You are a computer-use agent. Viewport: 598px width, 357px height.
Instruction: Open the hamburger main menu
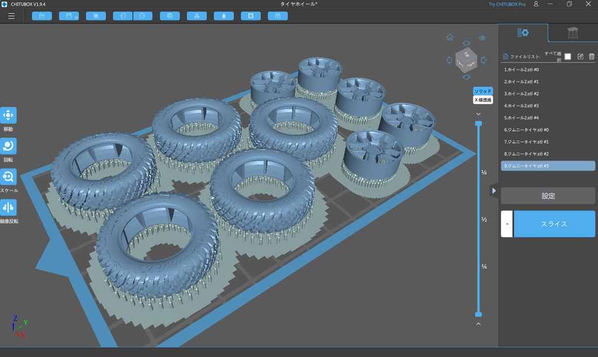coord(12,16)
